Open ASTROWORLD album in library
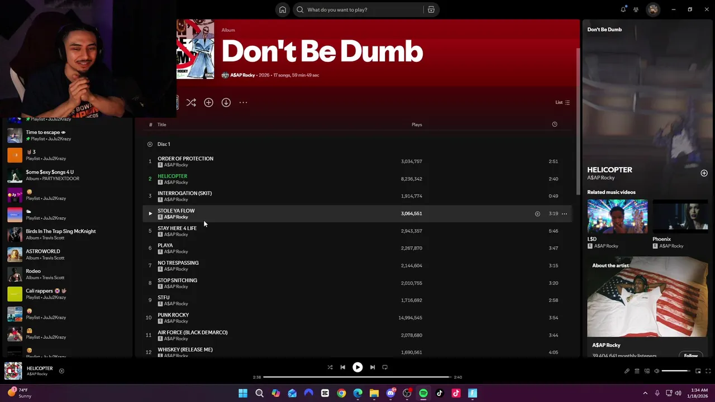This screenshot has height=402, width=715. (67, 254)
